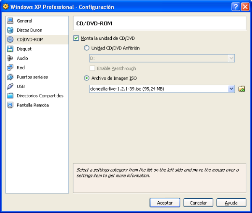
Task: Open the Discos Duros hard disk icon
Action: pos(10,30)
